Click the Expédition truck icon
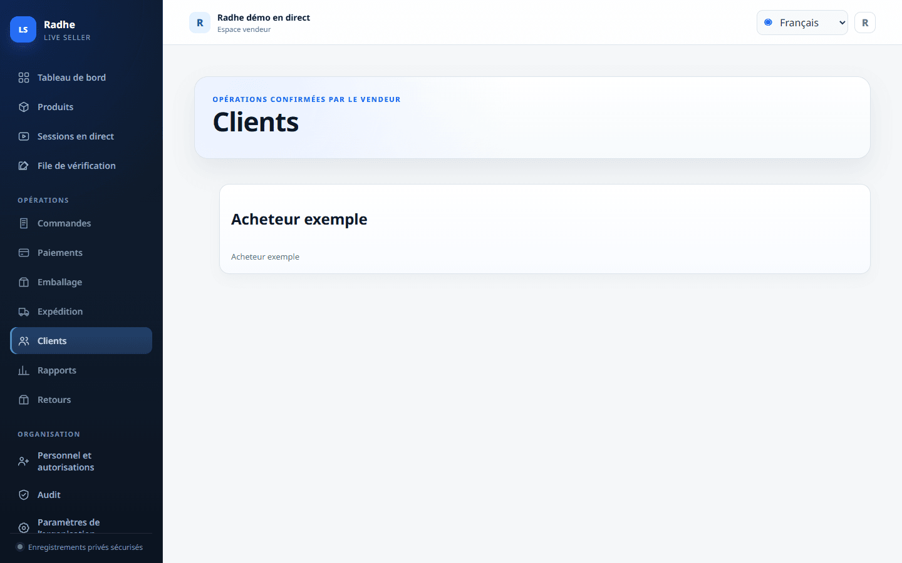Image resolution: width=902 pixels, height=563 pixels. point(24,312)
